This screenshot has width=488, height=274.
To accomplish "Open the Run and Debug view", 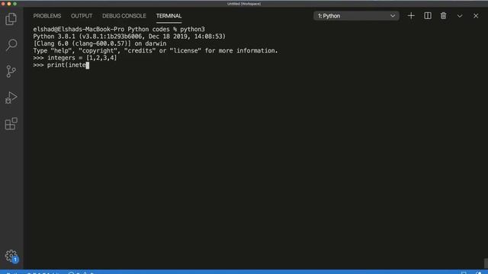I will [11, 97].
